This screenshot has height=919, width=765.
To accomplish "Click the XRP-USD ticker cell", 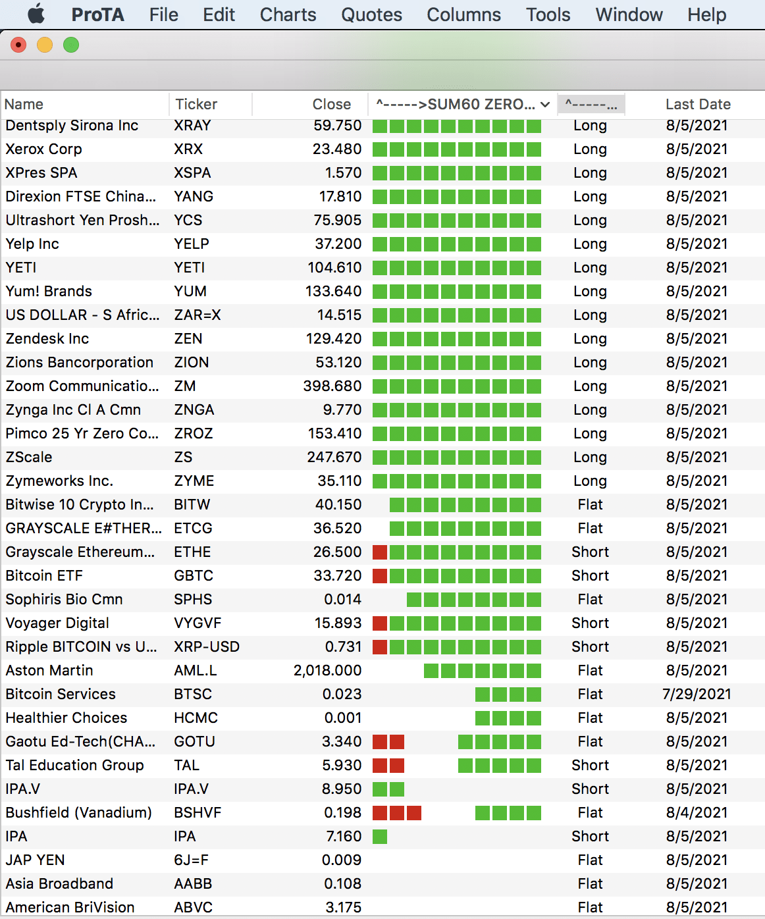I will tap(206, 646).
